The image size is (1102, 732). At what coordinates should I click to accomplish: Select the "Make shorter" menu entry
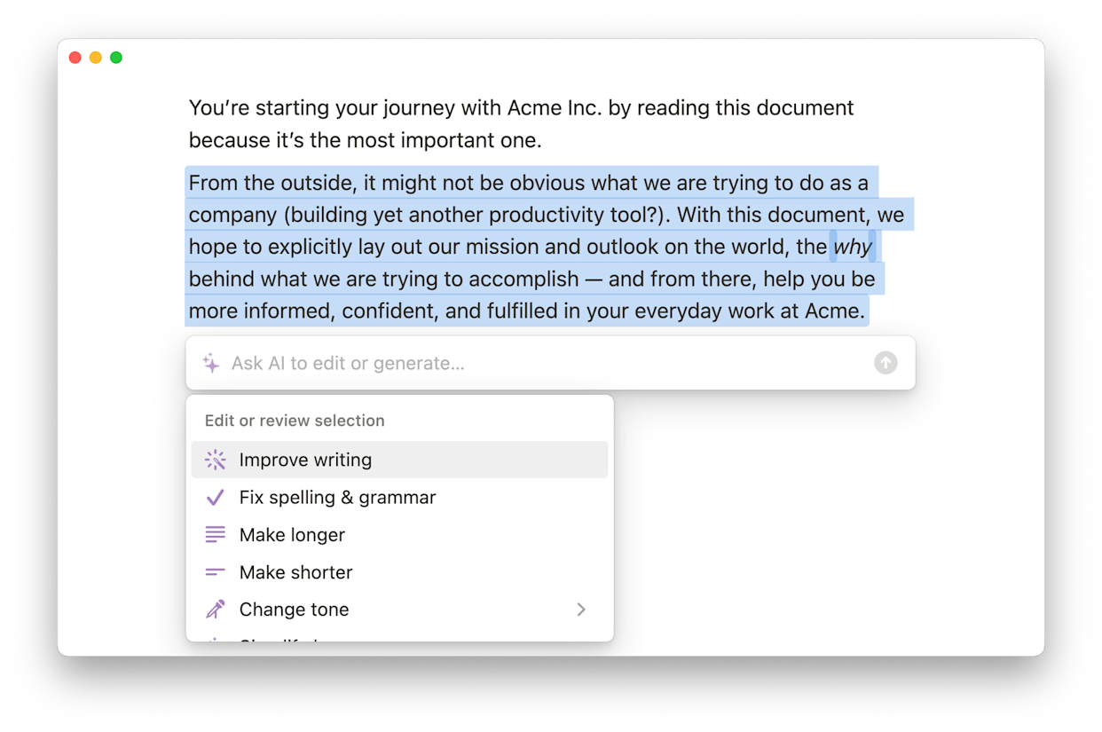click(295, 572)
